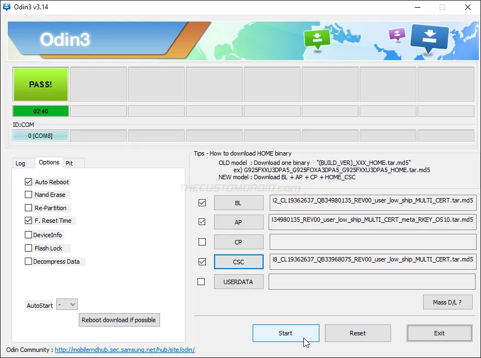Open the Mass D/L option
This screenshot has height=358, width=481.
point(447,302)
